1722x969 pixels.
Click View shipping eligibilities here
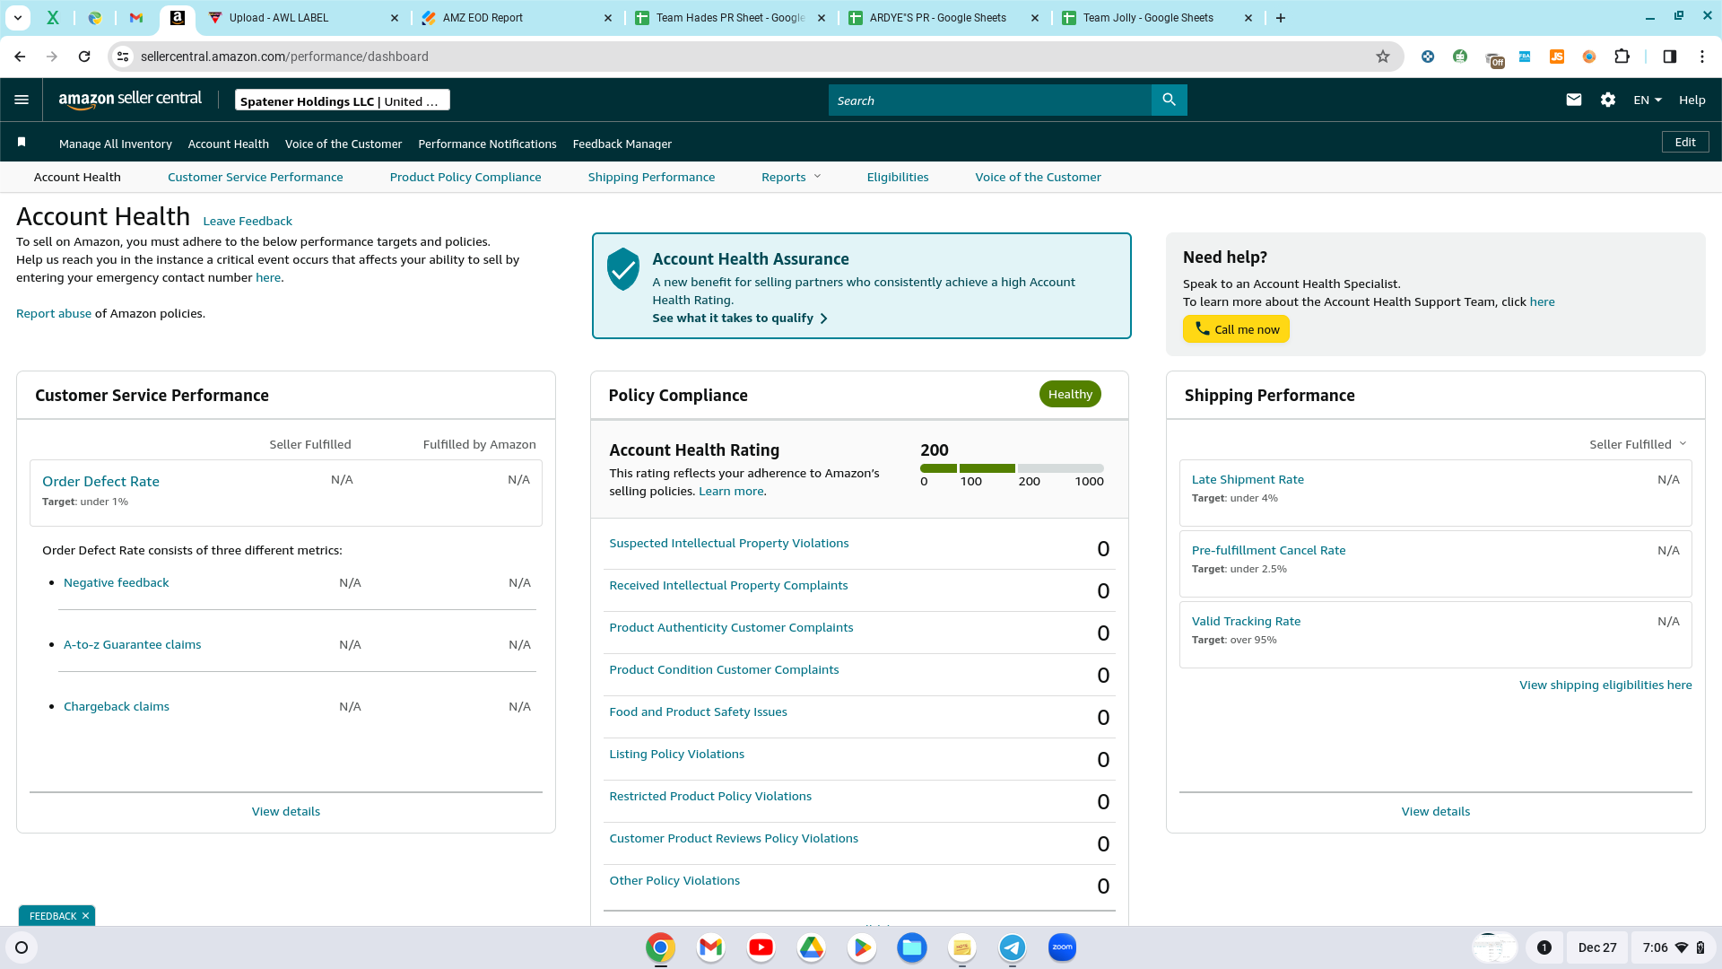[x=1605, y=685]
